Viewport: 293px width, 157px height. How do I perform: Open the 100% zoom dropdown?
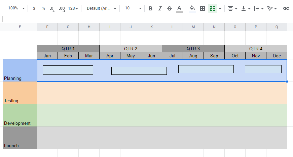coord(16,8)
